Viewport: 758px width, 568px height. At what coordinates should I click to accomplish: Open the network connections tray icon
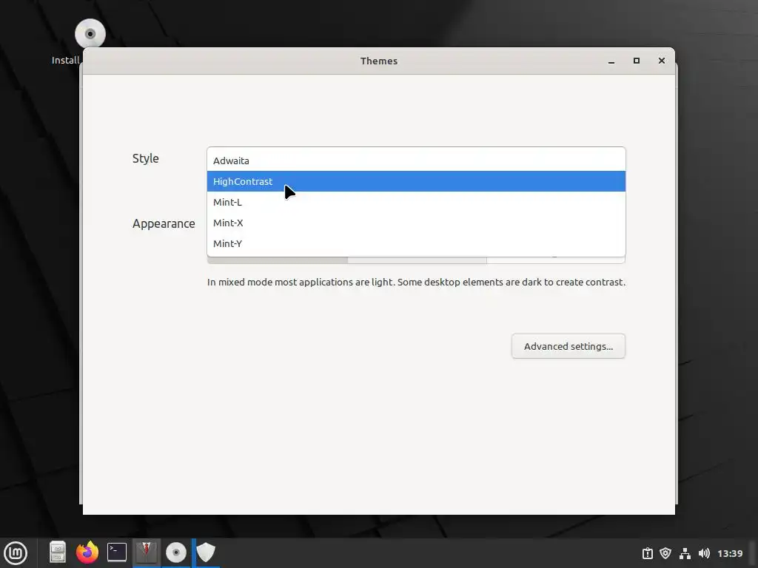coord(685,553)
